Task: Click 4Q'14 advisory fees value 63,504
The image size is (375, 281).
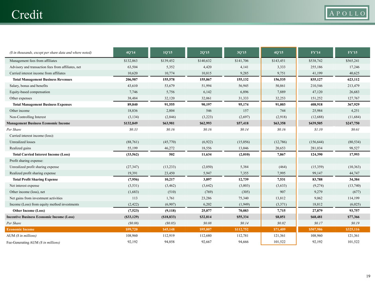Action: [132, 67]
